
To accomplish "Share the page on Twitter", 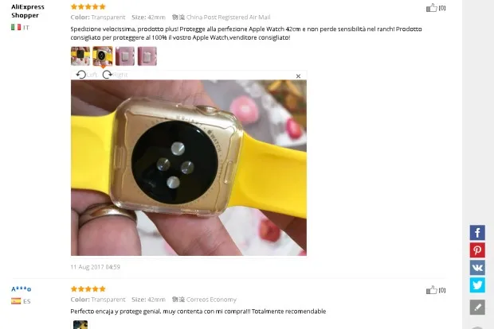I will point(477,285).
